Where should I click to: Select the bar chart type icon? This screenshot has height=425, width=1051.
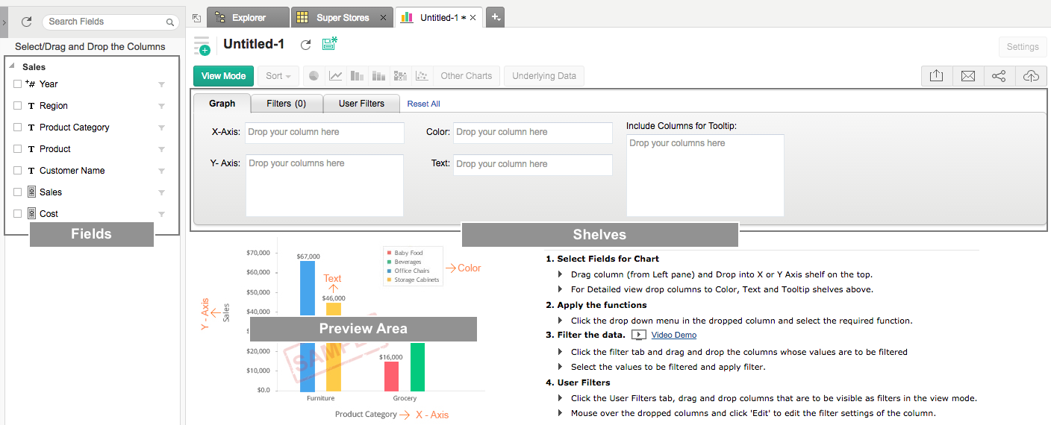point(358,76)
